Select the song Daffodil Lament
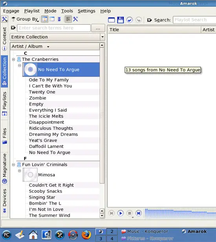This screenshot has height=242, width=216. pos(46,146)
